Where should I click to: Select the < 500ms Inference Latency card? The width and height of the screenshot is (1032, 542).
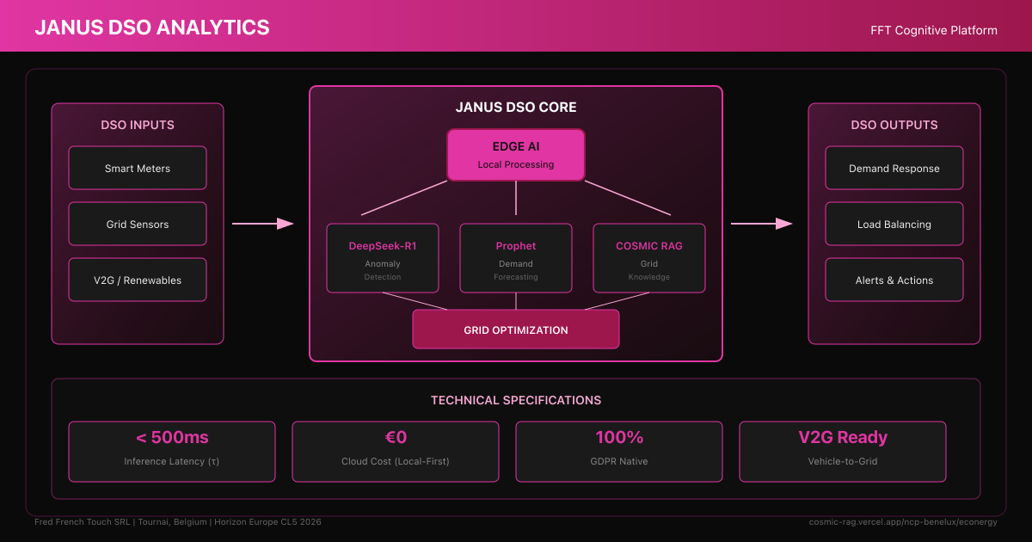(x=172, y=451)
